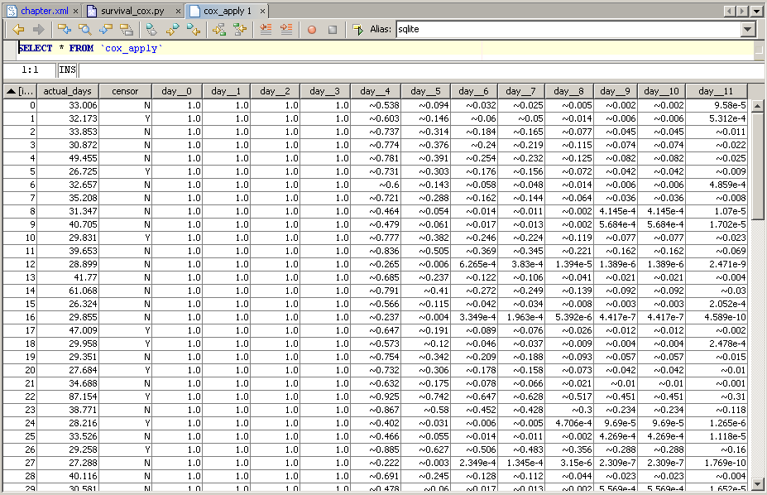Click the chapter.xml file icon on tab
The width and height of the screenshot is (767, 495).
(x=12, y=11)
